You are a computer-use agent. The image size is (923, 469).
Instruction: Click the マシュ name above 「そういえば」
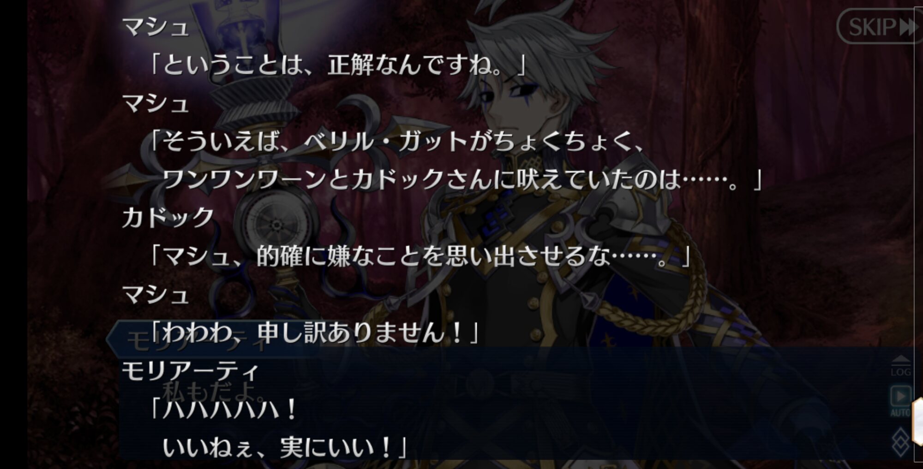tap(156, 103)
